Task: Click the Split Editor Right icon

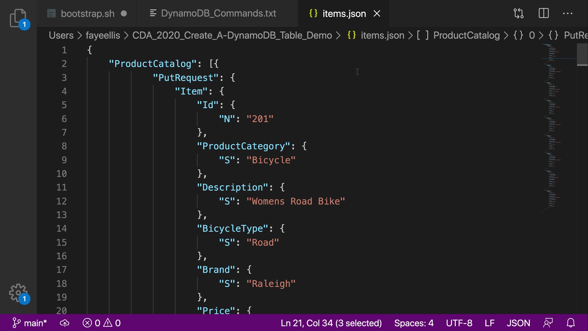Action: (544, 13)
